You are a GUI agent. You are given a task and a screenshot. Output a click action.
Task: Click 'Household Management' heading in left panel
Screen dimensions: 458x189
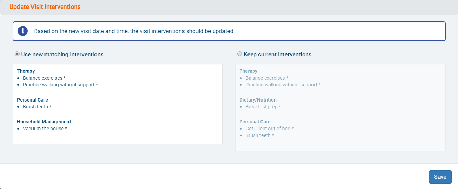click(44, 122)
